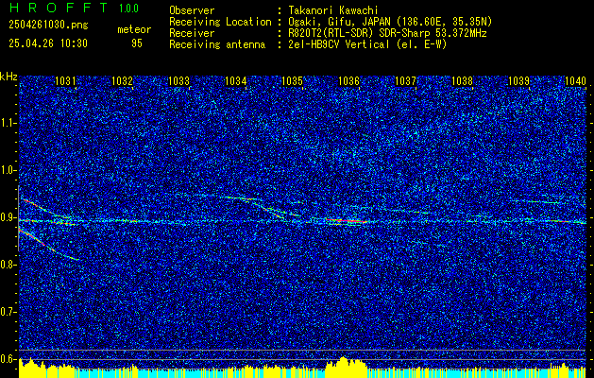
Task: Click the 1035 time marker
Action: point(292,80)
